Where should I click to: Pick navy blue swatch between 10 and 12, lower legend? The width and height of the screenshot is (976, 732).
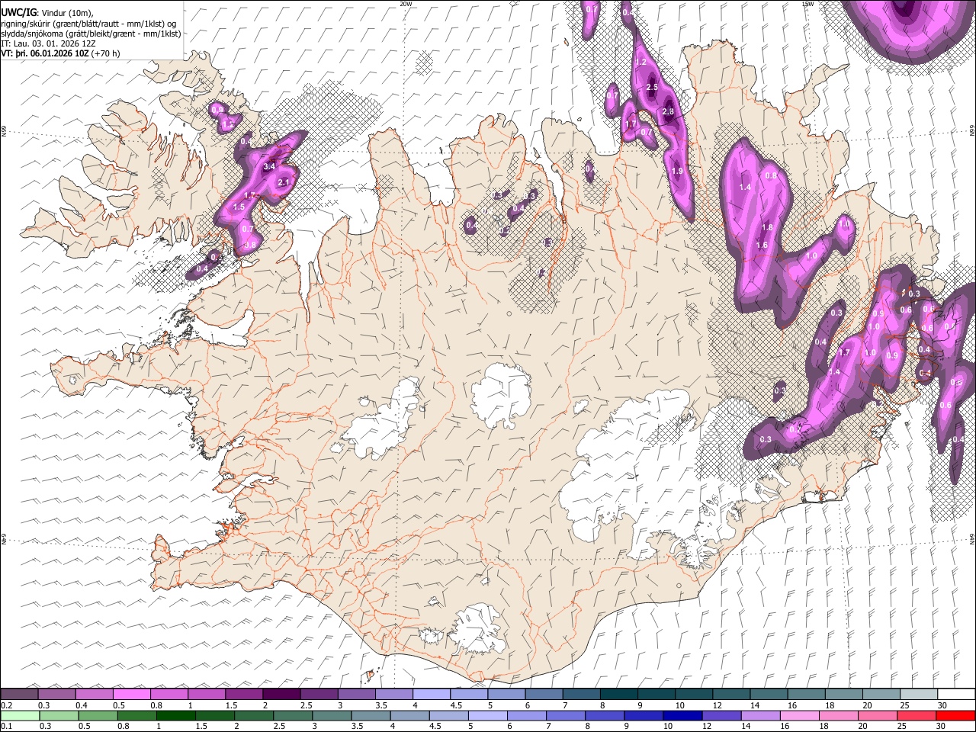pyautogui.click(x=682, y=715)
